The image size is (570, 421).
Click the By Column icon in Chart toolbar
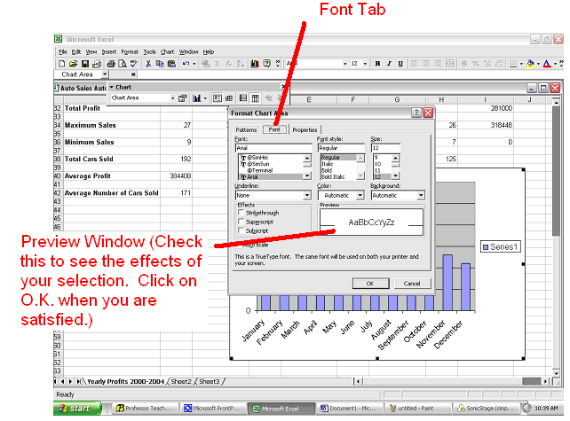pos(255,98)
